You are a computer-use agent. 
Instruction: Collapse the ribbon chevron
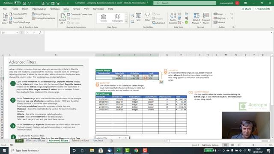[271, 27]
